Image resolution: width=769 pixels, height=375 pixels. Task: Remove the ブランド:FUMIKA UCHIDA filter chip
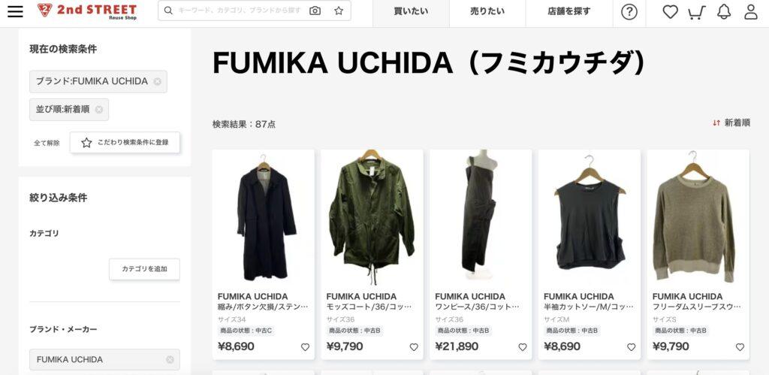(x=157, y=81)
